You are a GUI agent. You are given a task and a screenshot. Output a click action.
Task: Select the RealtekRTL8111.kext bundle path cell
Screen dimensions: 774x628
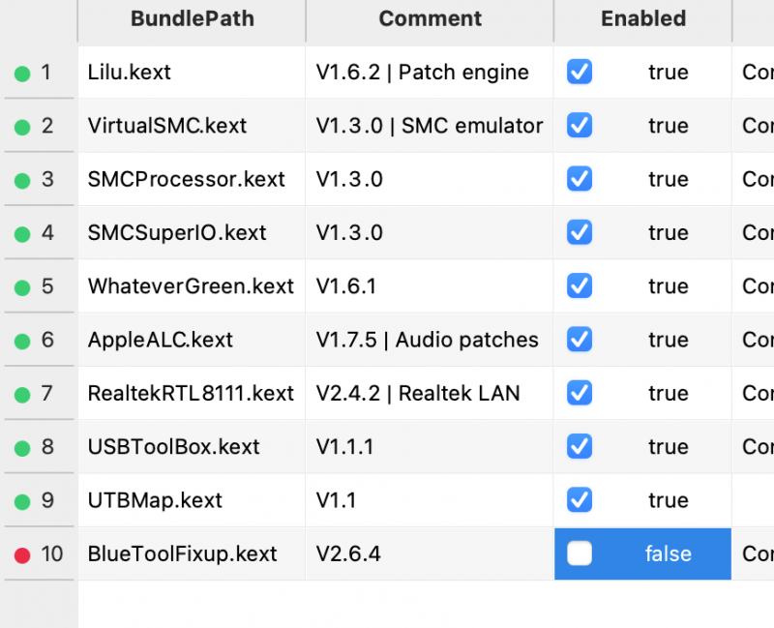(x=192, y=393)
